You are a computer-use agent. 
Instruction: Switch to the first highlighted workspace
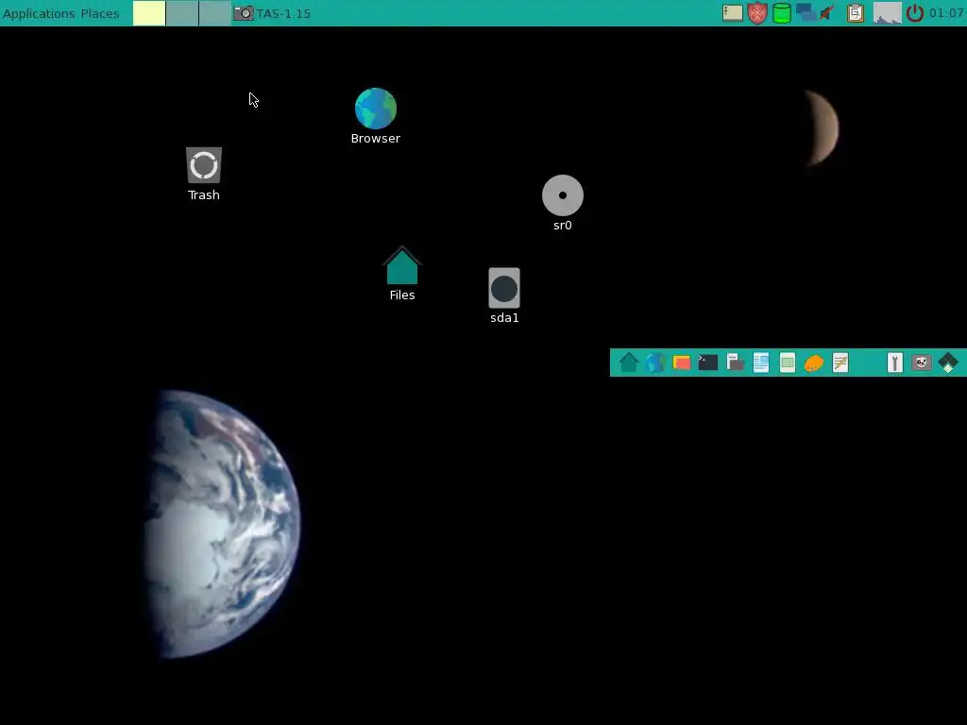(149, 13)
